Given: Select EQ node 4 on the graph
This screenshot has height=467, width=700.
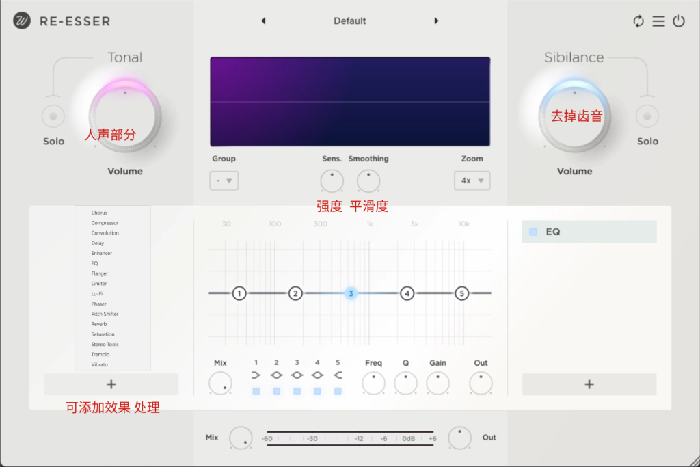Looking at the screenshot, I should 407,293.
